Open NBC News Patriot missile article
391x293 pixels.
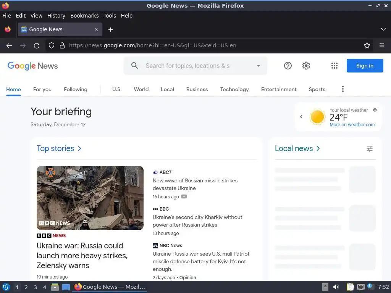click(x=201, y=261)
